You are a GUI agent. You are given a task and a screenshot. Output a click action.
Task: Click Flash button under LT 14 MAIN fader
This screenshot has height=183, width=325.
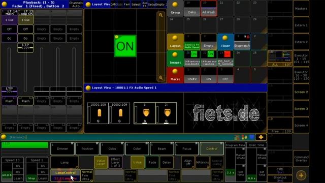coord(9,101)
